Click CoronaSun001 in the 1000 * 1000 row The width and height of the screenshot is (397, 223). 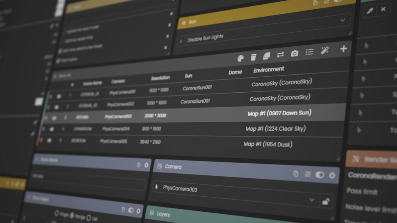click(x=195, y=101)
